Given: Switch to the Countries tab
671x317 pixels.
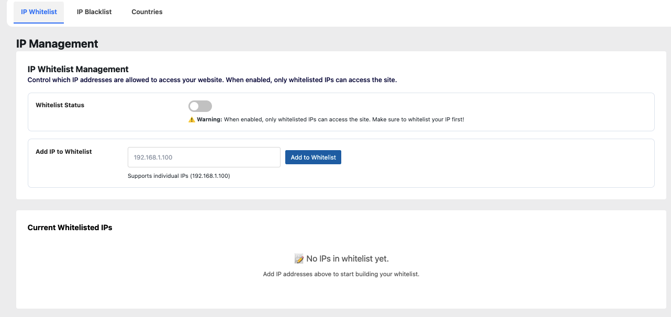Looking at the screenshot, I should coord(147,12).
